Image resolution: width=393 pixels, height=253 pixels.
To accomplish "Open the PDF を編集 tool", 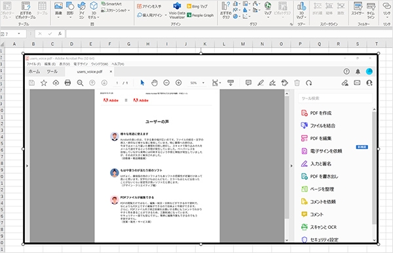I will (x=316, y=139).
